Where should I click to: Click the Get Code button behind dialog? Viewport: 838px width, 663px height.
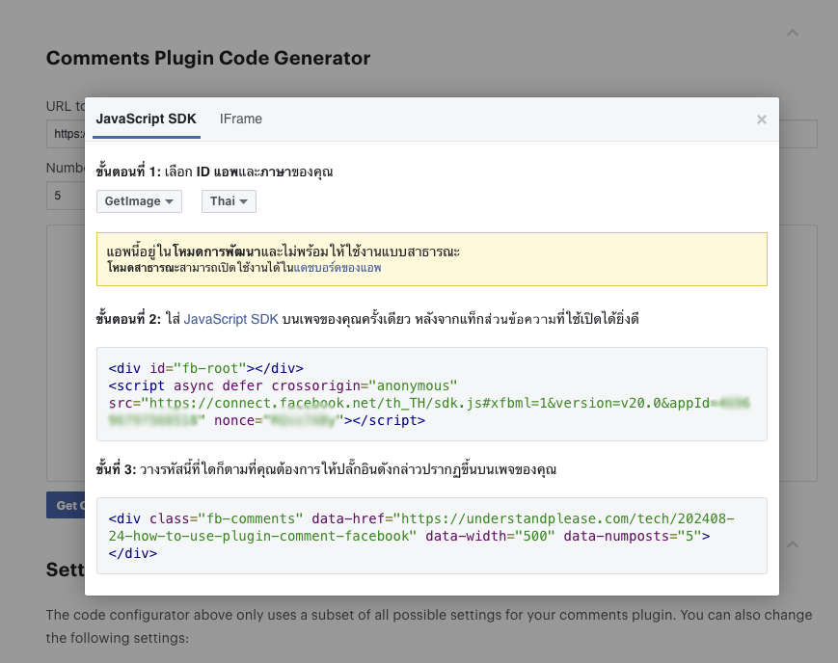pos(66,505)
